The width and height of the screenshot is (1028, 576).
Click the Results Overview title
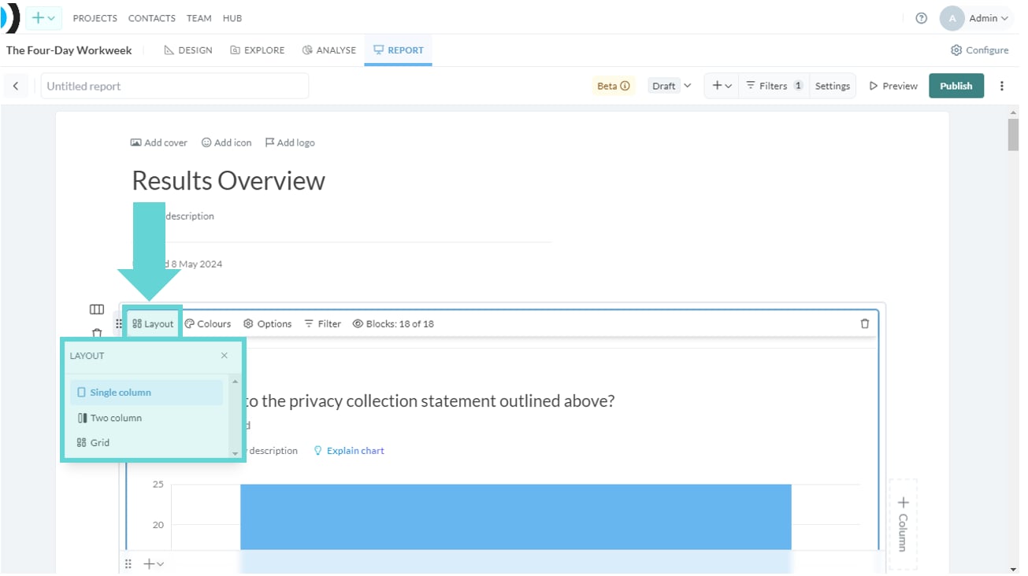click(228, 181)
